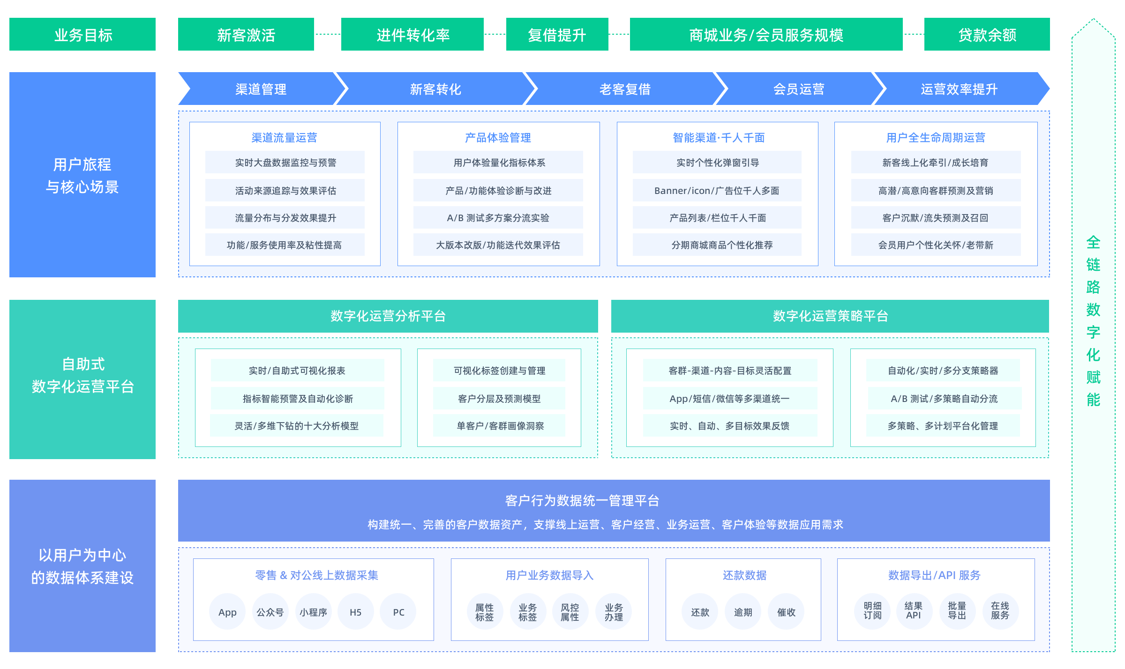Select 新客线上化牵引/成长培育 item
1125x669 pixels.
pos(936,162)
